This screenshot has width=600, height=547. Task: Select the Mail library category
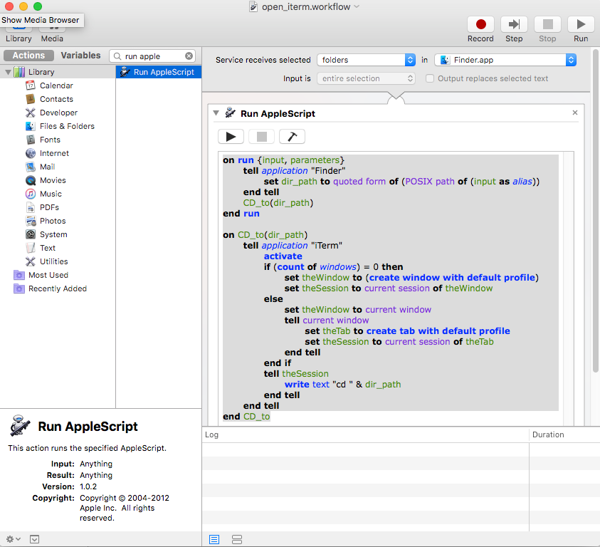tap(47, 167)
